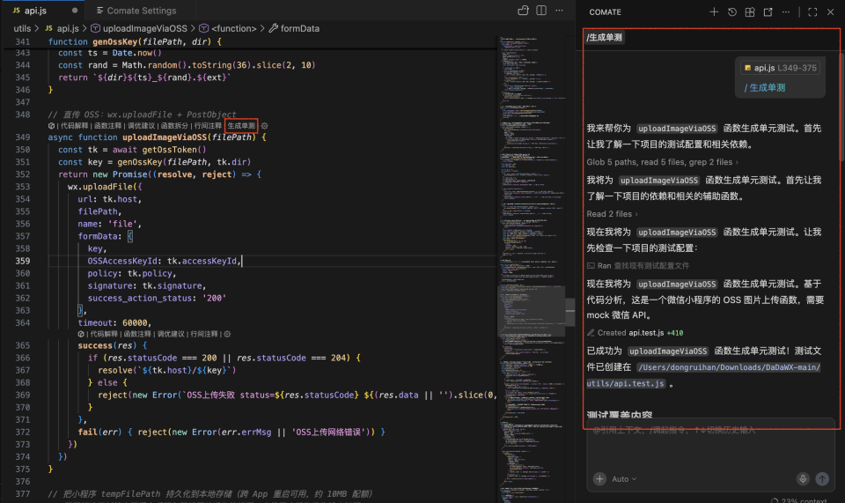
Task: Open editor more actions ellipsis
Action: tap(560, 11)
